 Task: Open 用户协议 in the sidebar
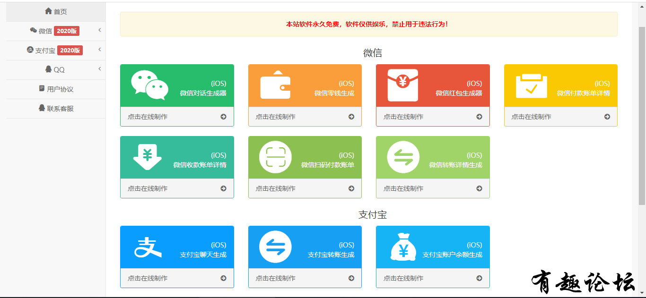pyautogui.click(x=56, y=89)
